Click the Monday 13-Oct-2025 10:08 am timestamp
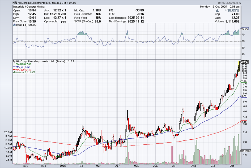The height and width of the screenshot is (168, 251). click(x=220, y=7)
